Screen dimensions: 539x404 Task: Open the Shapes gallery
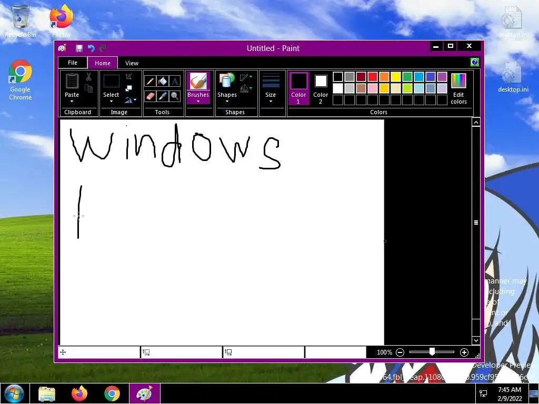(227, 88)
